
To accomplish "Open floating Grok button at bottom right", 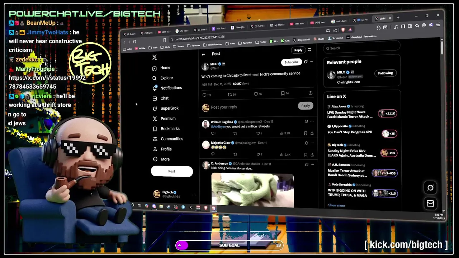I will [430, 187].
